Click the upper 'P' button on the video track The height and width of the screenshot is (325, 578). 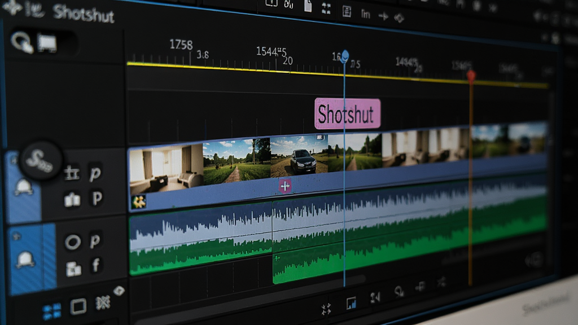tap(95, 173)
